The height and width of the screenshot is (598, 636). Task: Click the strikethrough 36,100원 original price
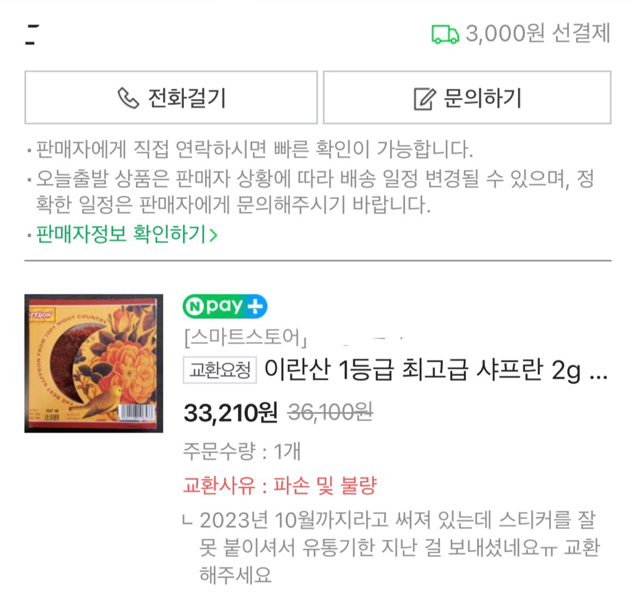point(330,413)
